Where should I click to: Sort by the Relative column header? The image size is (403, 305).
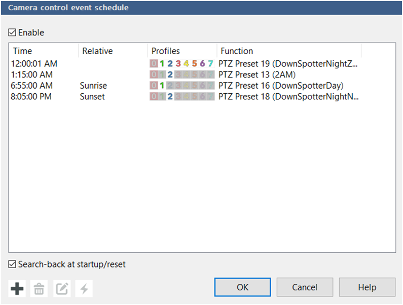pyautogui.click(x=113, y=51)
